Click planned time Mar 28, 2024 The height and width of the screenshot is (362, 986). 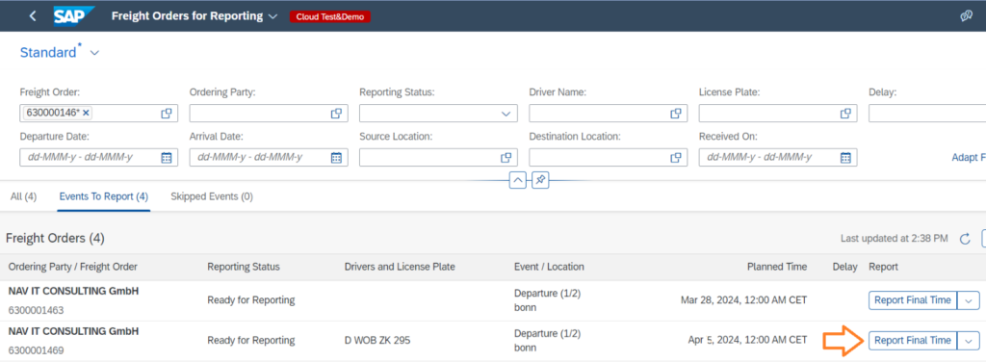point(744,300)
